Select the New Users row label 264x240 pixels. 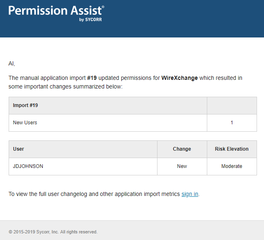(108, 123)
